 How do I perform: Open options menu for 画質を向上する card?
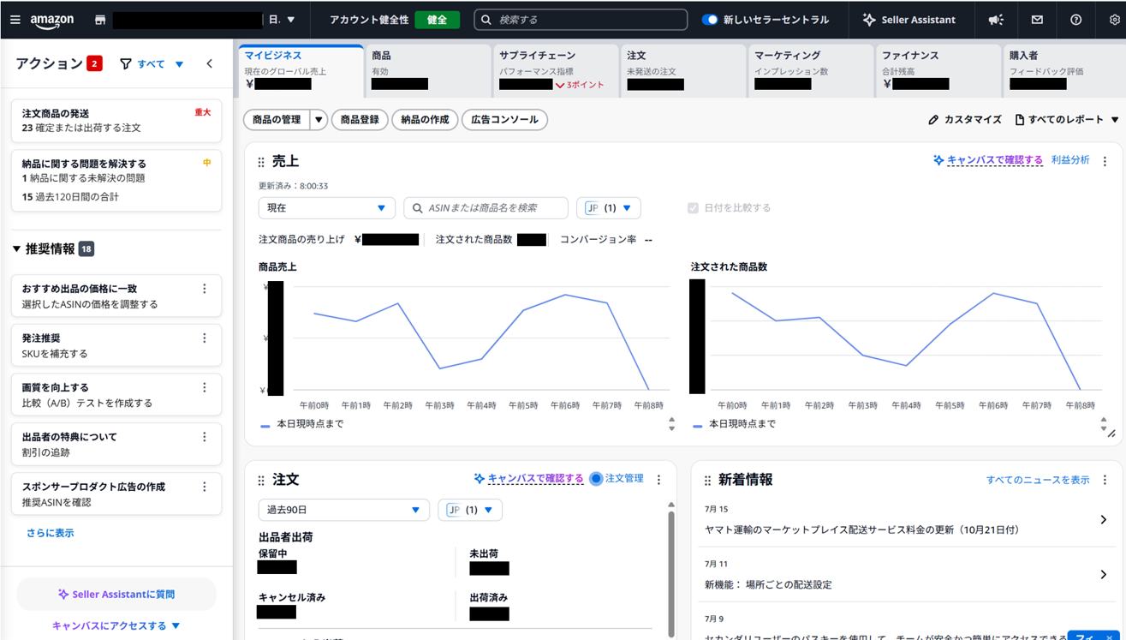(204, 387)
